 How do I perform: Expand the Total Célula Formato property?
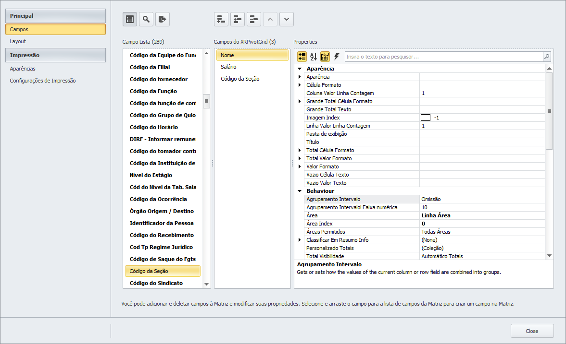pos(300,150)
